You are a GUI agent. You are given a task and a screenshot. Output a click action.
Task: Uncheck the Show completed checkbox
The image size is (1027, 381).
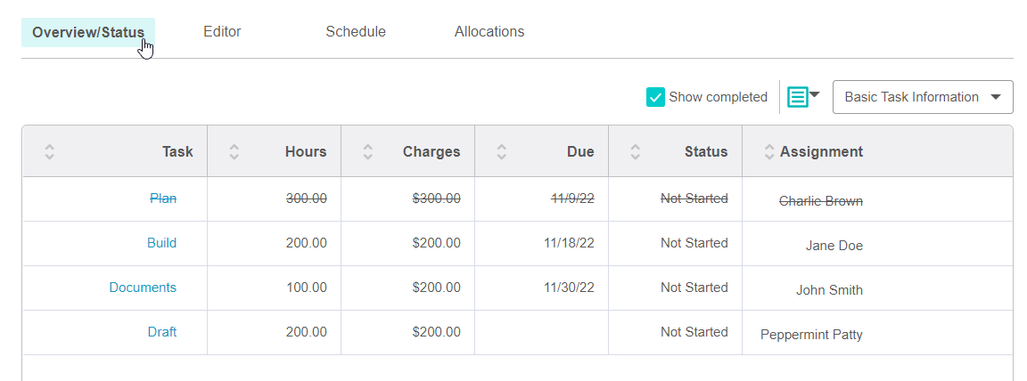[656, 97]
